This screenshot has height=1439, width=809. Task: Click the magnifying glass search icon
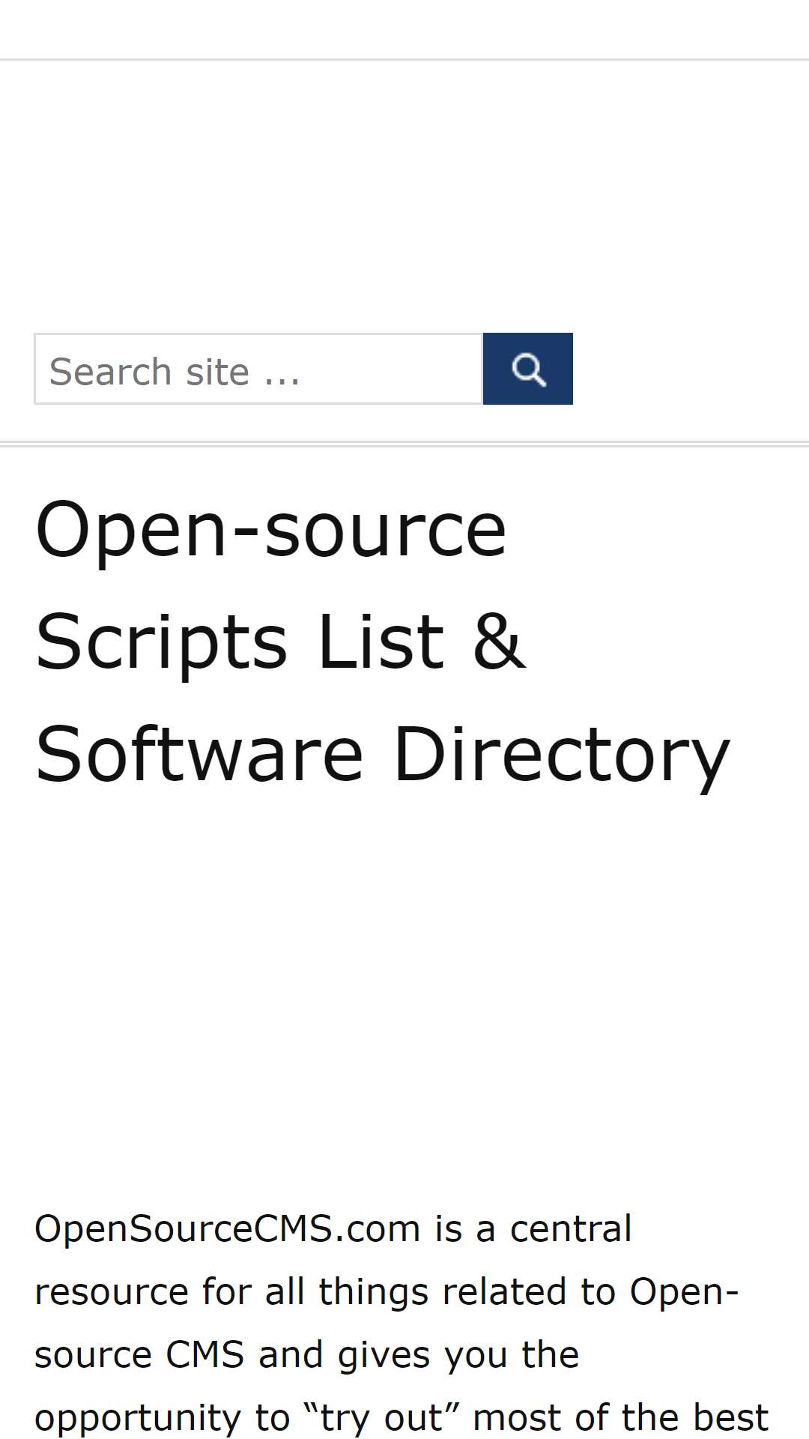tap(528, 369)
